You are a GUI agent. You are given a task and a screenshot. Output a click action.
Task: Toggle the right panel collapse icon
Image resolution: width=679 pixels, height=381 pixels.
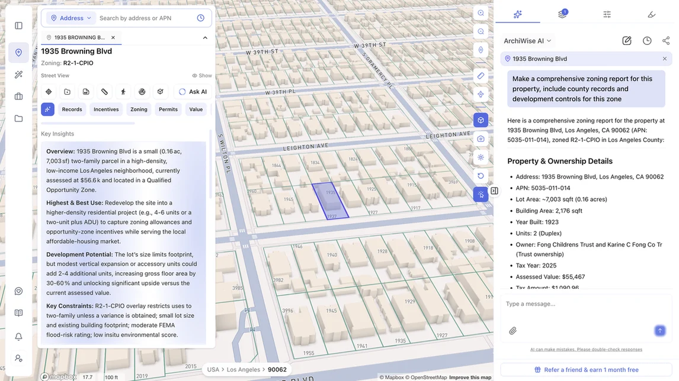coord(494,190)
